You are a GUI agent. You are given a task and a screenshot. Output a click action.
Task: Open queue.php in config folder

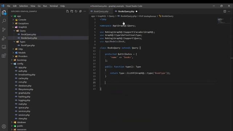[23, 108]
